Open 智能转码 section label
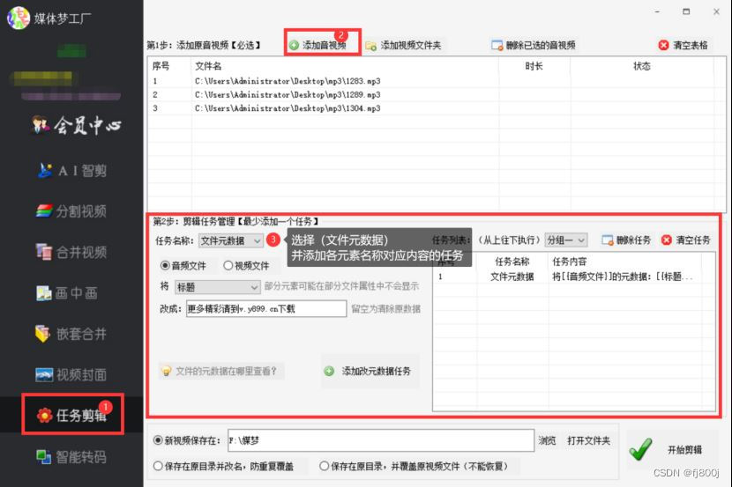Screen dimensions: 732x487 click(81, 457)
